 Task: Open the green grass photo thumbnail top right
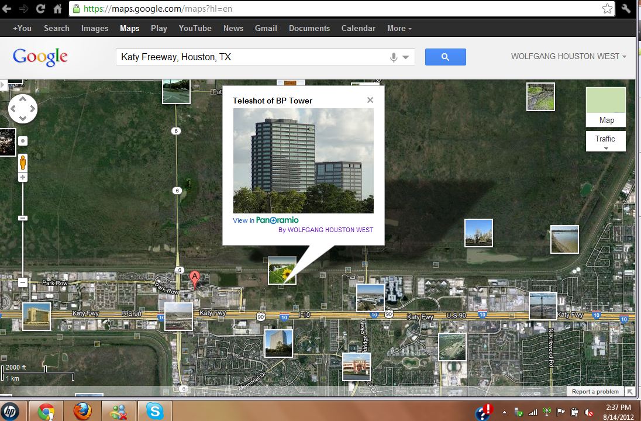click(x=540, y=96)
